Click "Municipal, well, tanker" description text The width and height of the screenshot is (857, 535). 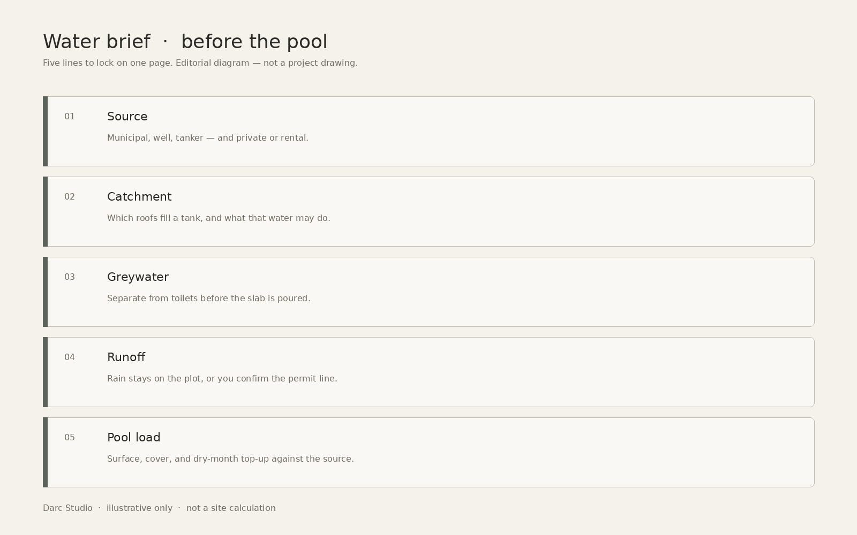(x=208, y=137)
